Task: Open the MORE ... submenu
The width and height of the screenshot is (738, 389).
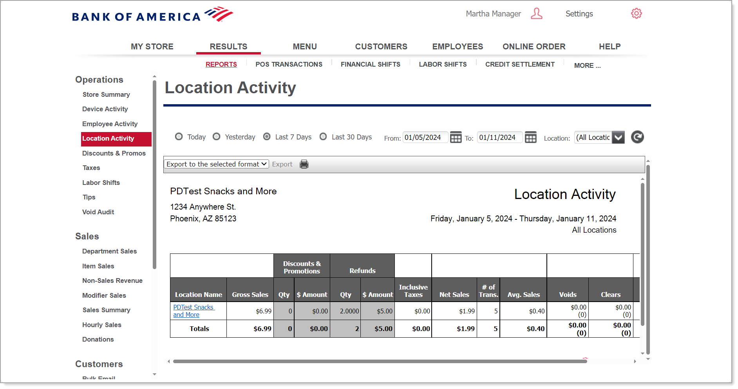Action: click(x=587, y=65)
